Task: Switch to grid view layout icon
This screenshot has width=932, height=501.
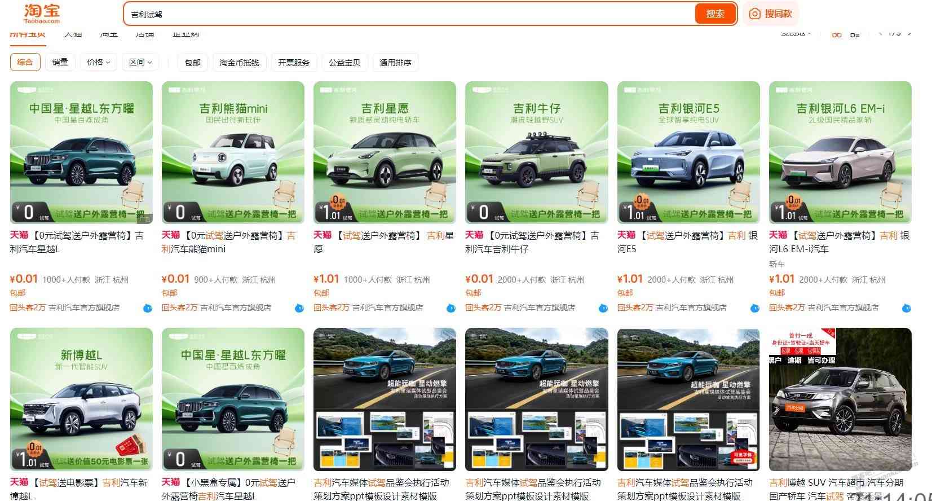Action: 837,34
